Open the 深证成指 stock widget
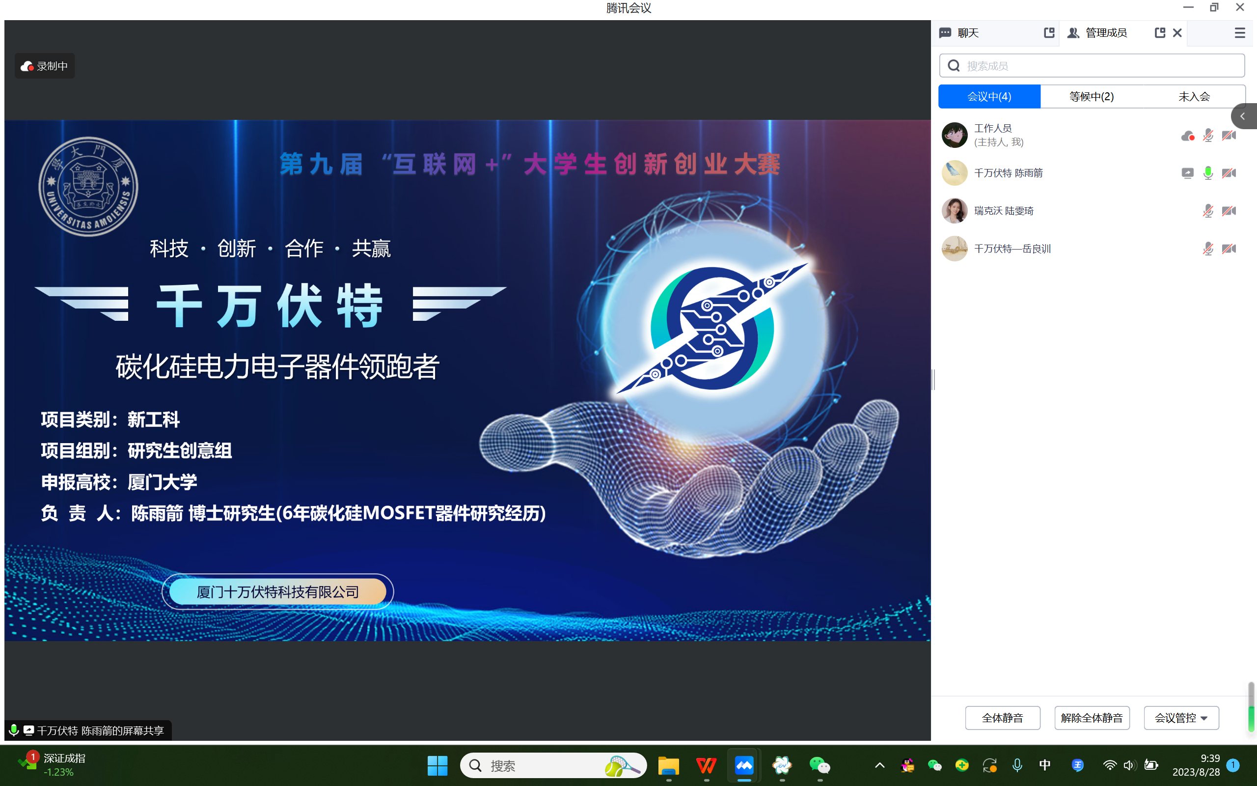1257x786 pixels. tap(52, 765)
